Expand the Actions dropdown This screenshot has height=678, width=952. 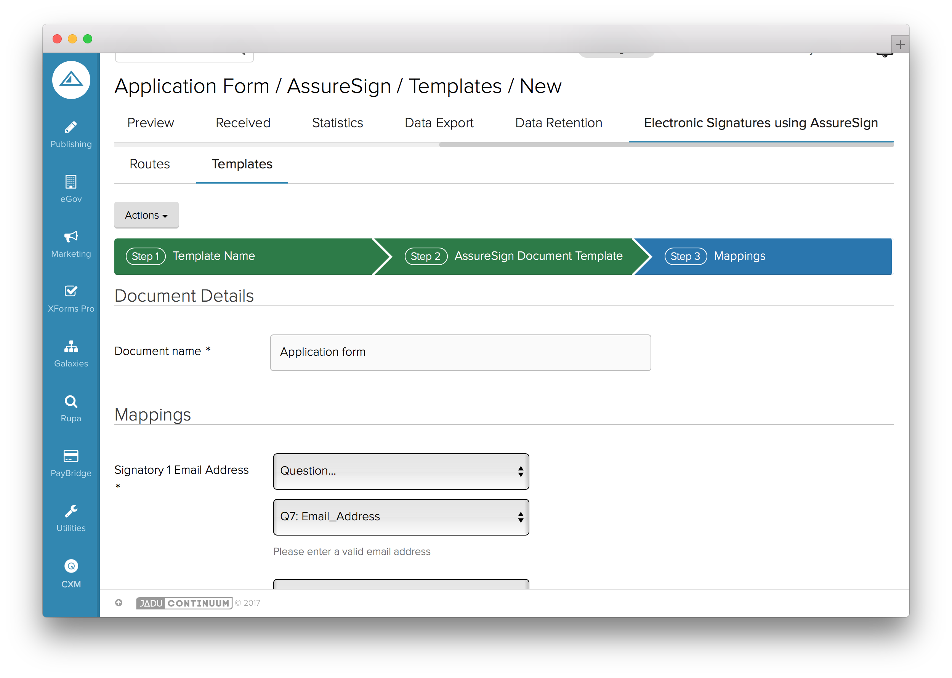[x=146, y=215]
